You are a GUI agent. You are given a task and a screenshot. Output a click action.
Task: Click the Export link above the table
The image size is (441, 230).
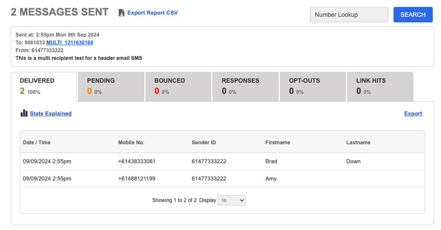click(x=413, y=114)
